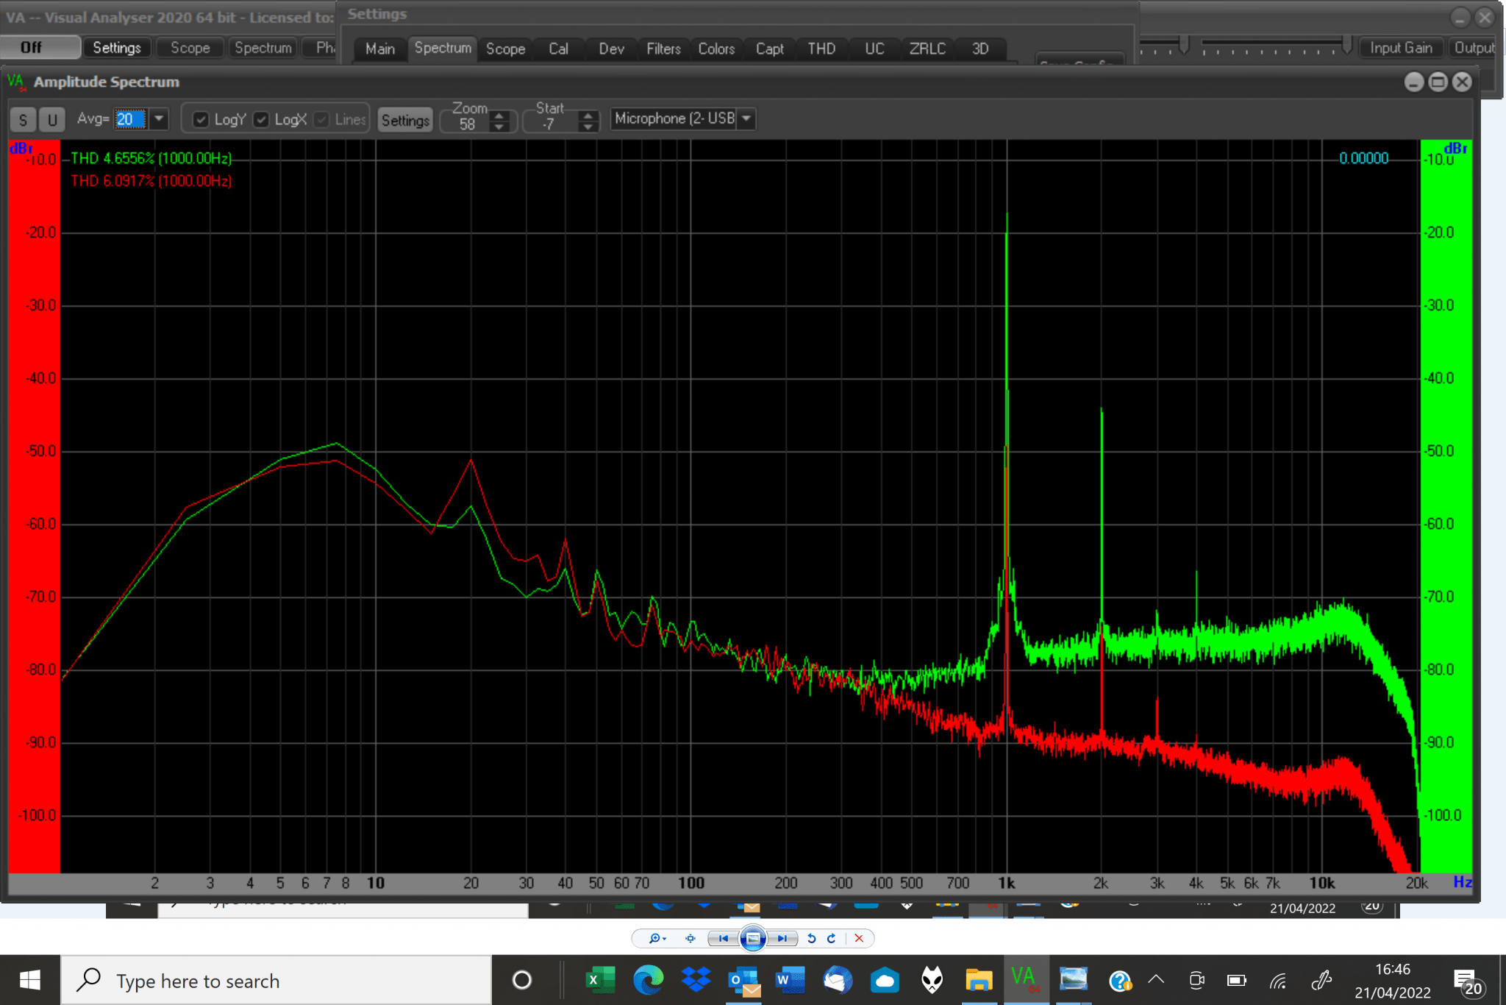Image resolution: width=1506 pixels, height=1005 pixels.
Task: Increase the Start stepper value
Action: click(588, 115)
